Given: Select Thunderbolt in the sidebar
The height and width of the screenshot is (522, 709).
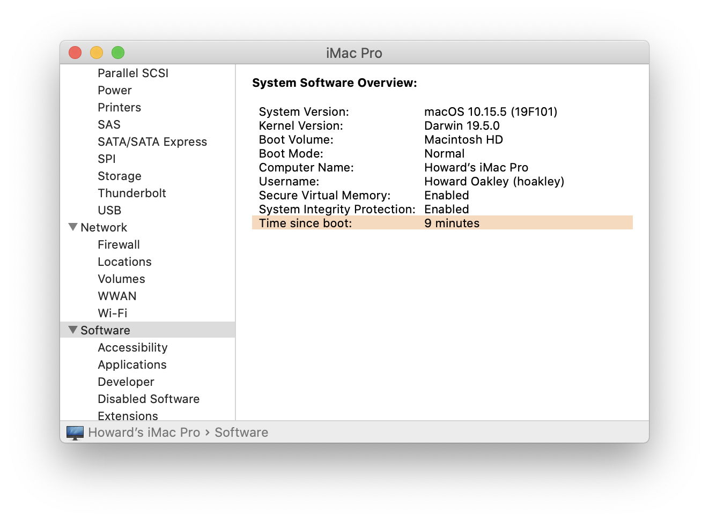Looking at the screenshot, I should [x=131, y=193].
